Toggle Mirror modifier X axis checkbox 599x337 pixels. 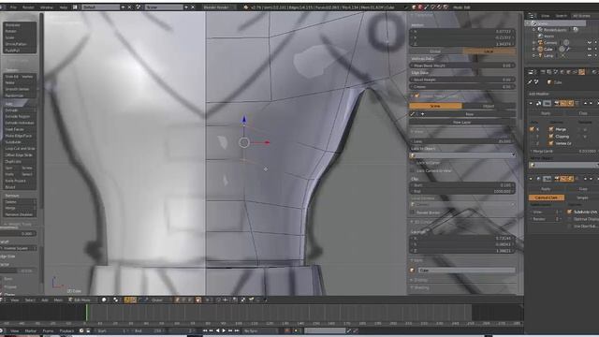[x=532, y=129]
